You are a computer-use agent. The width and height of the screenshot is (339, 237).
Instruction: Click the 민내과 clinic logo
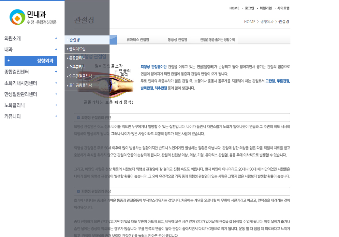tap(33, 17)
